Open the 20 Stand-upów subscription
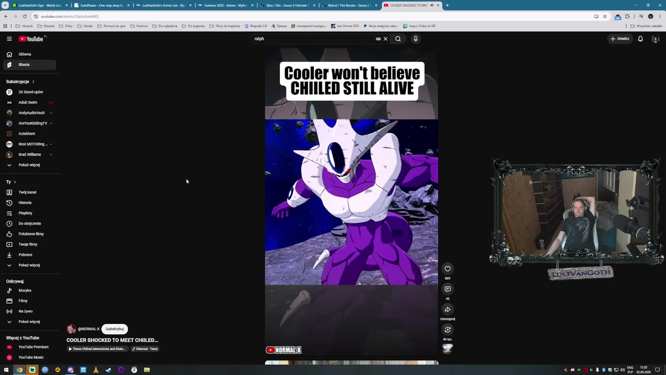Screen dimensions: 666x375 coord(29,92)
